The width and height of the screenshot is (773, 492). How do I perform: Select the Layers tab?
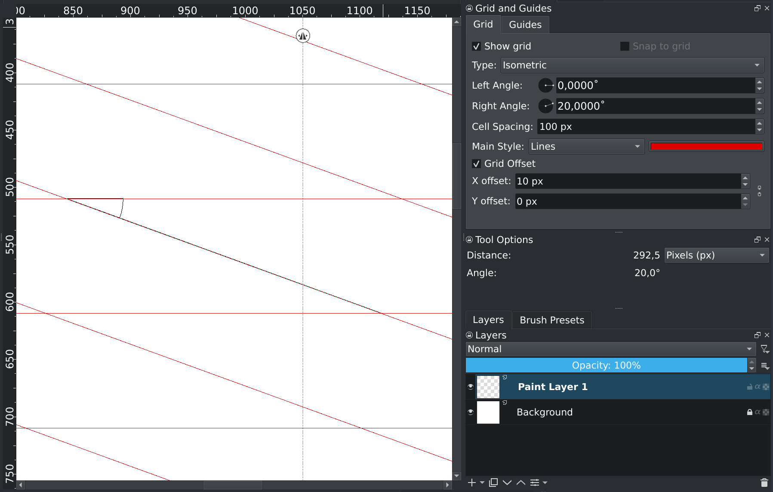(488, 320)
